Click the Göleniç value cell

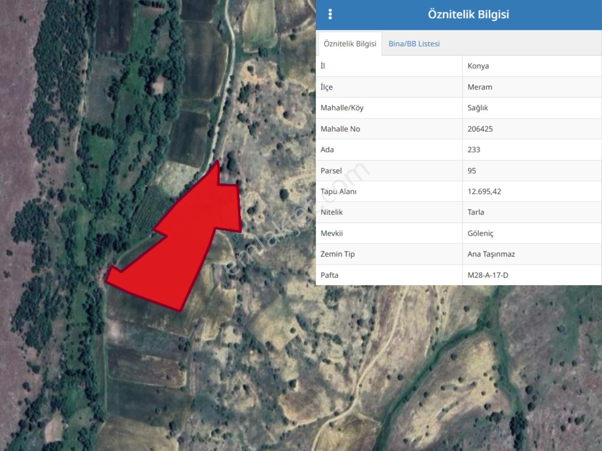click(x=532, y=233)
